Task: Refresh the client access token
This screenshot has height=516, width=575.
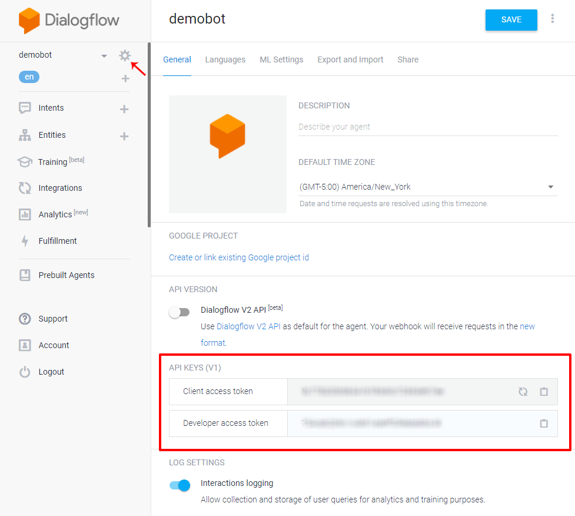Action: point(523,392)
